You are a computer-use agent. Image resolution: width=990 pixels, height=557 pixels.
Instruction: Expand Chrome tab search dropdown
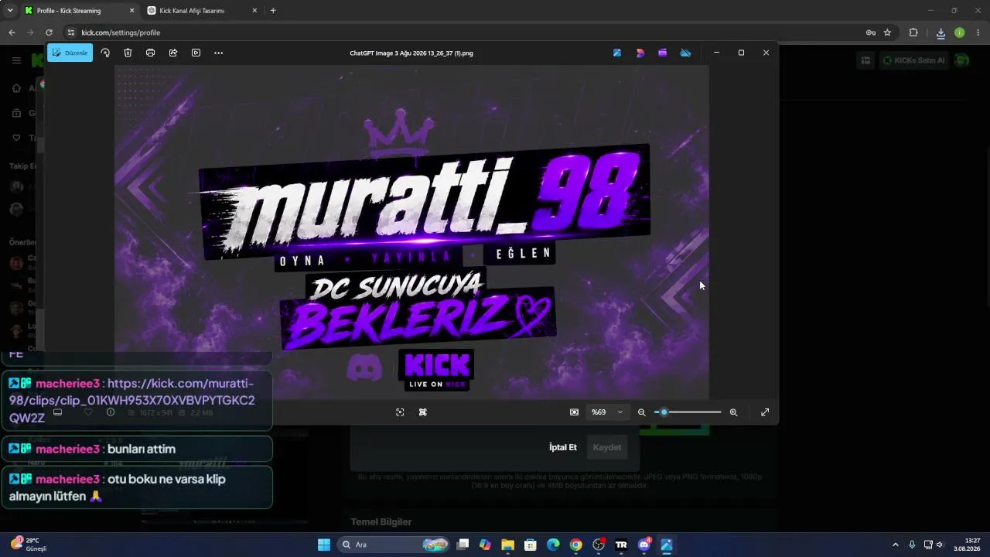pos(10,11)
